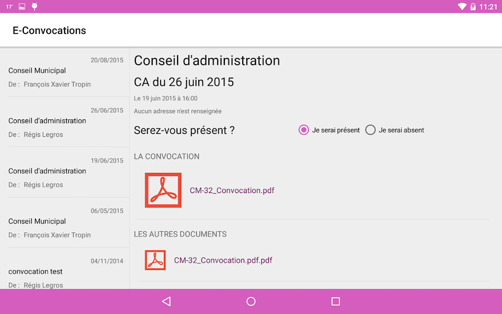502x314 pixels.
Task: Toggle attendance to absent for CA meeting
Action: click(370, 129)
